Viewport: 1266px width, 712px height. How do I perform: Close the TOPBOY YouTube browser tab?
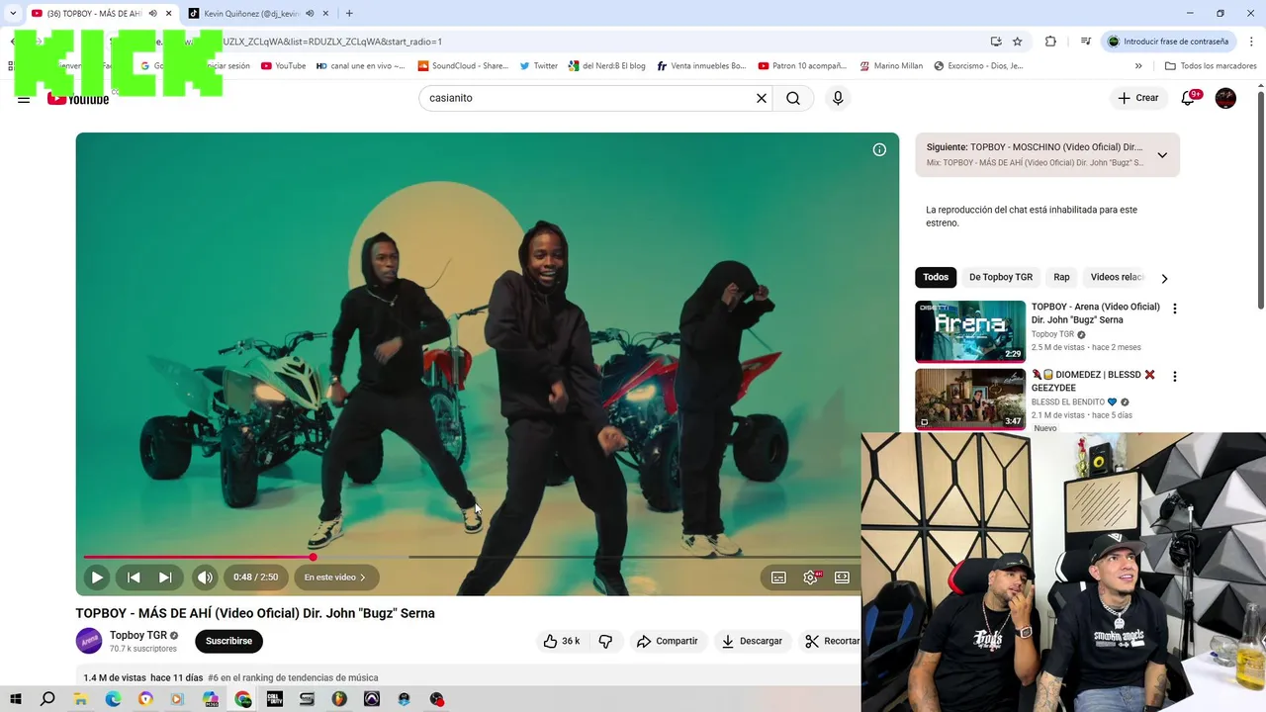click(x=168, y=14)
